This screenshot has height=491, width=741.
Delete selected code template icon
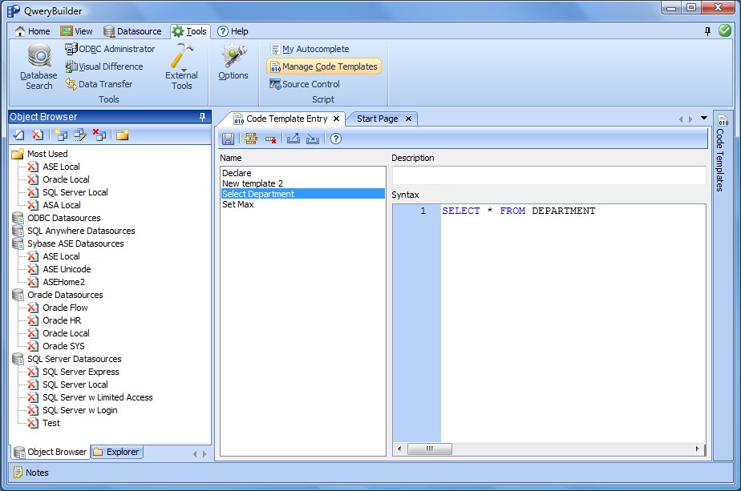pos(270,139)
